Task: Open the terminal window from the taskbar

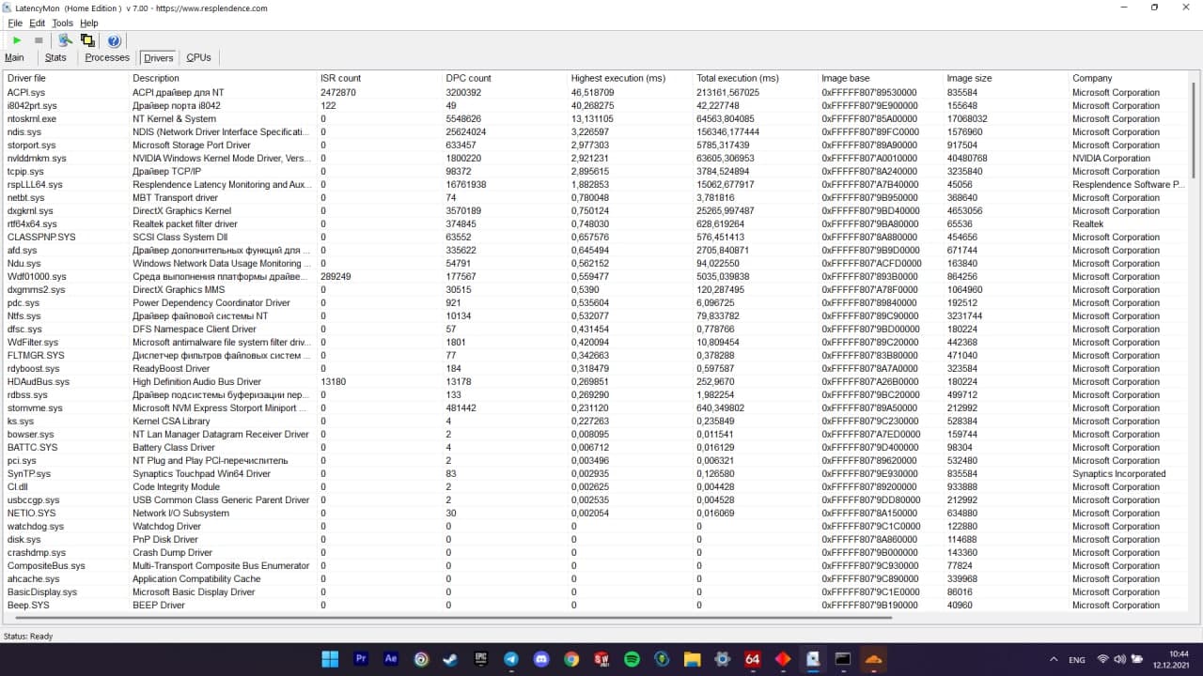Action: [842, 659]
